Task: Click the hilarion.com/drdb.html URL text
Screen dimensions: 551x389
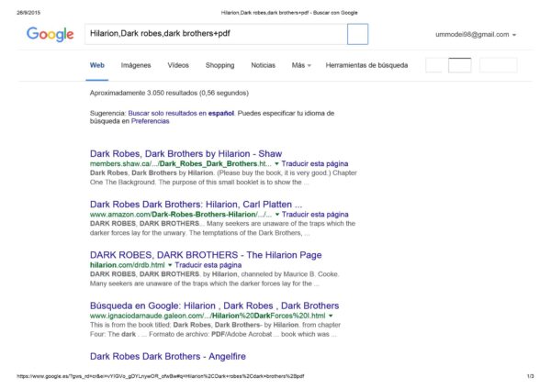Action: pyautogui.click(x=128, y=265)
